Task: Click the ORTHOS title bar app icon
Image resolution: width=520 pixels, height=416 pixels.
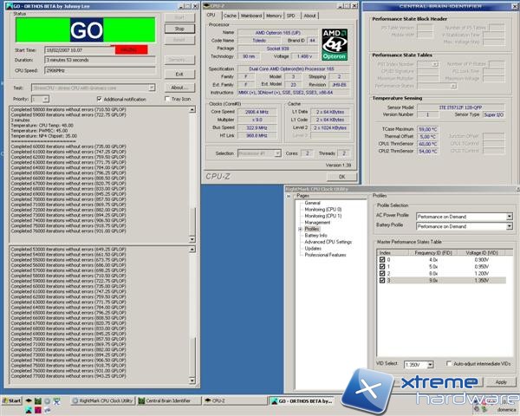Action: pyautogui.click(x=5, y=4)
